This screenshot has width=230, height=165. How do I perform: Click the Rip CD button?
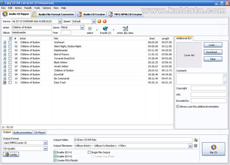pyautogui.click(x=214, y=149)
